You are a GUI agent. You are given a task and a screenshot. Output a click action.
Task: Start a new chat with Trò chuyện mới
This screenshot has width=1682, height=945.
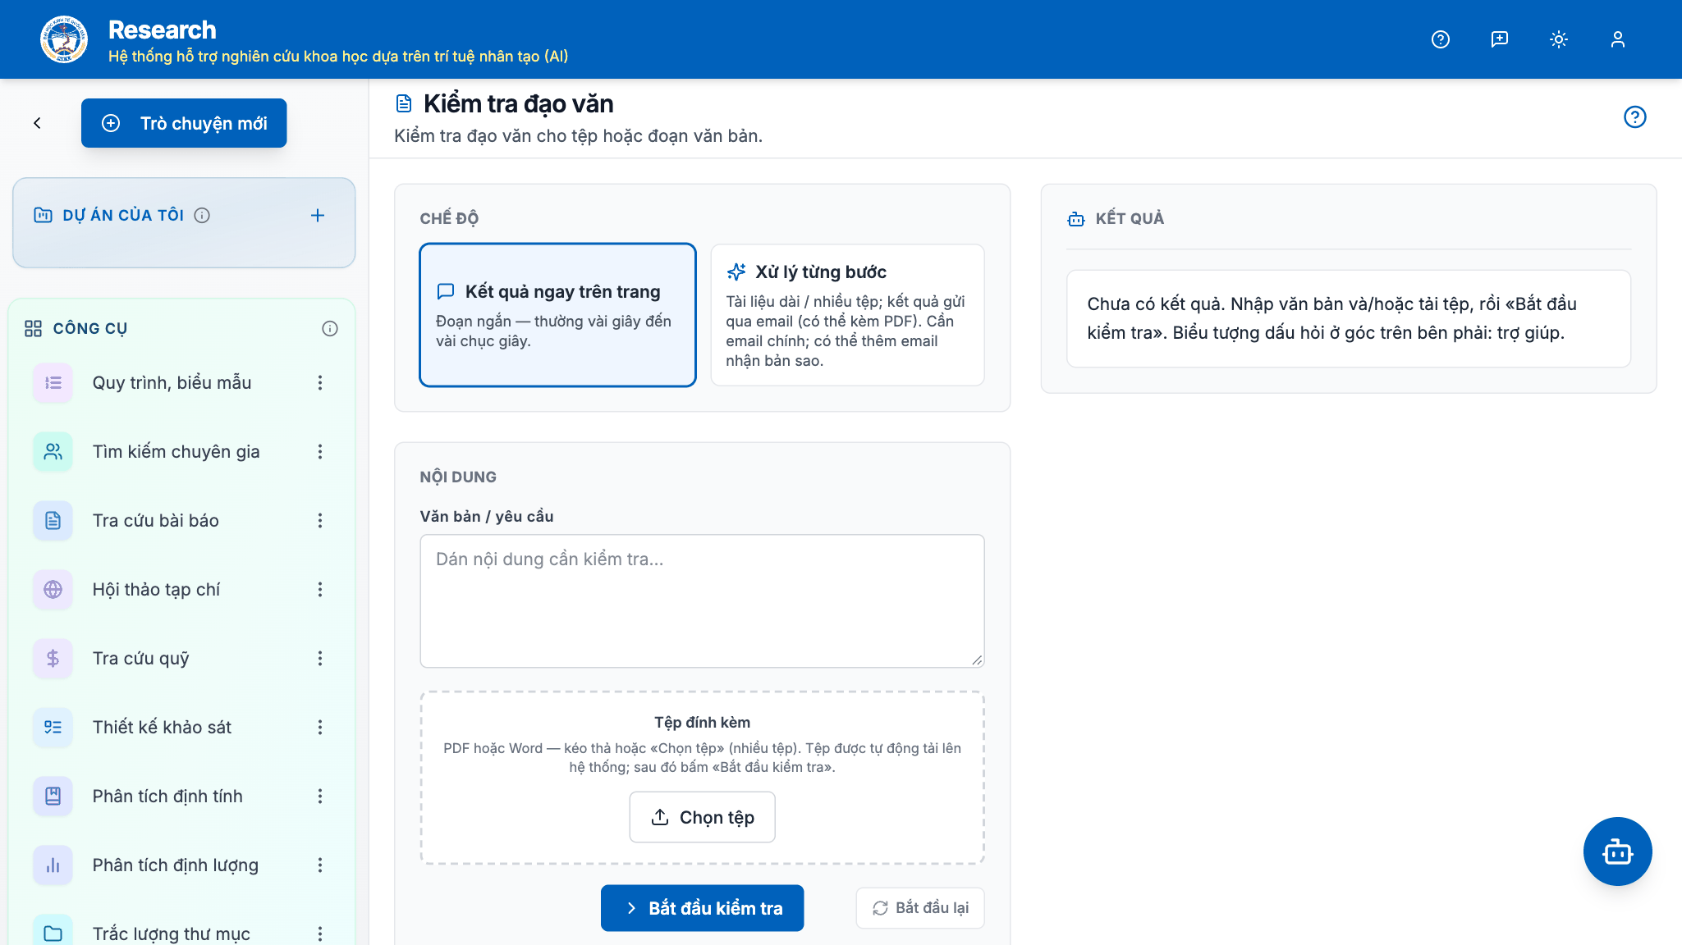point(184,123)
